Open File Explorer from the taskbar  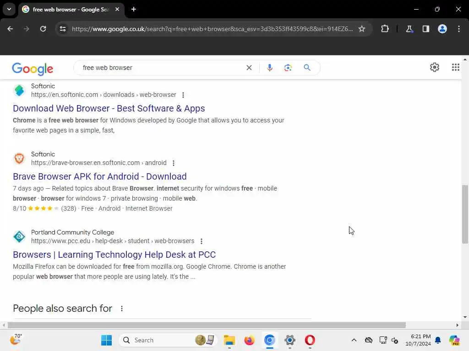[x=229, y=340]
